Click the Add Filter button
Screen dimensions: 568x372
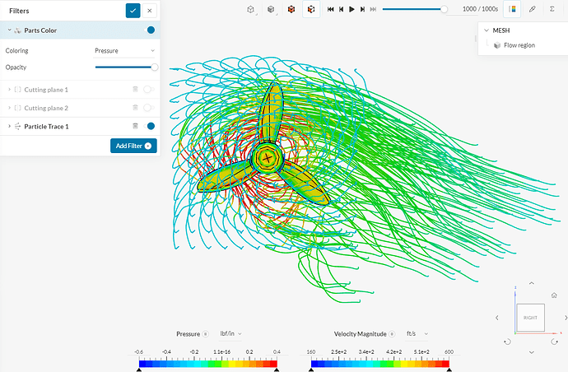[133, 146]
